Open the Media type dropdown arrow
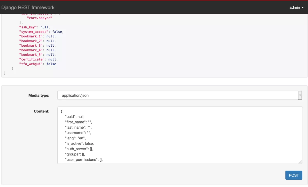The width and height of the screenshot is (308, 187). (x=300, y=95)
